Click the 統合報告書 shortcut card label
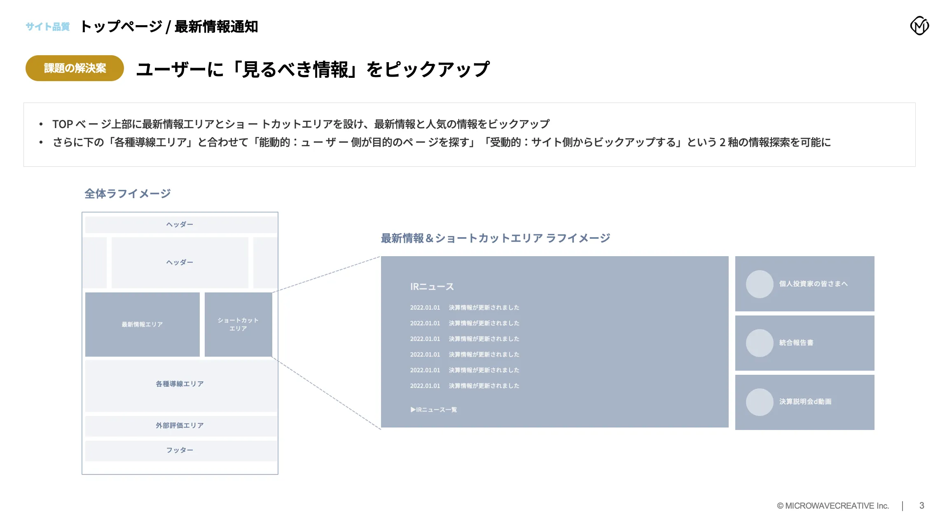Viewport: 940px width, 528px height. click(x=796, y=343)
